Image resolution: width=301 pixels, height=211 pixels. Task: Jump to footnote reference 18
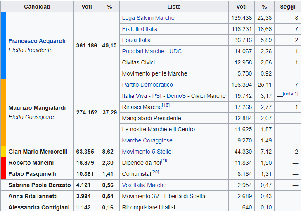point(166,105)
